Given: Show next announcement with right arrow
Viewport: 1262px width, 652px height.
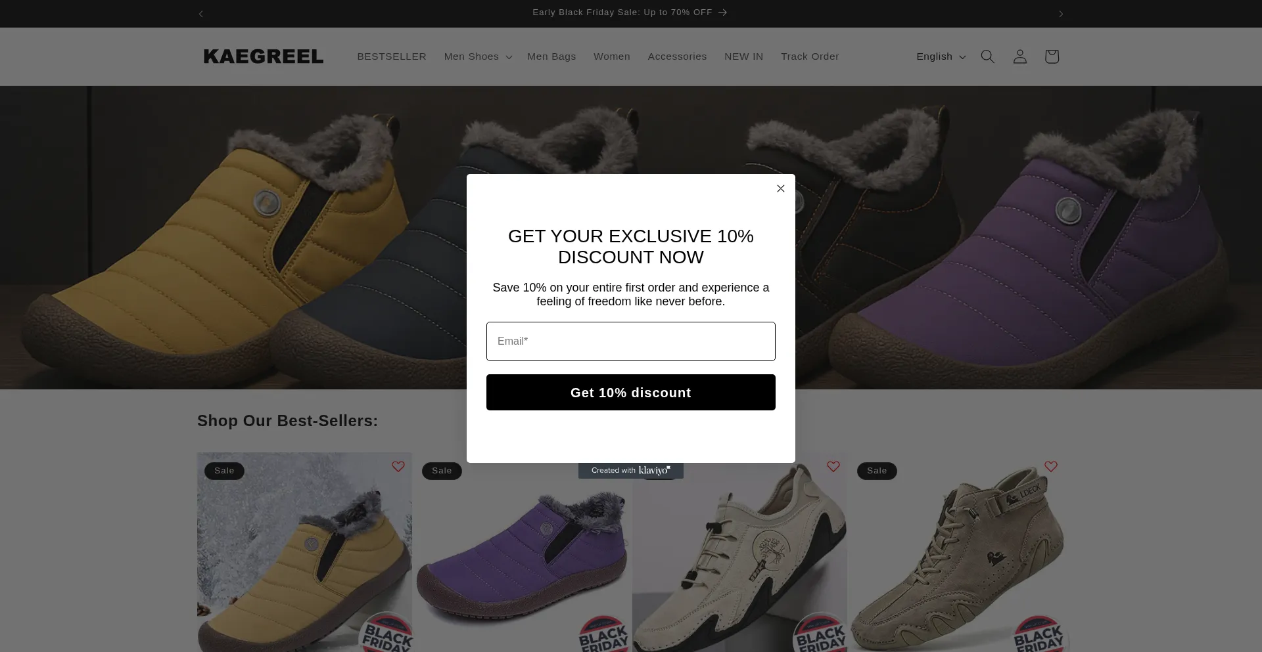Looking at the screenshot, I should (x=1061, y=14).
